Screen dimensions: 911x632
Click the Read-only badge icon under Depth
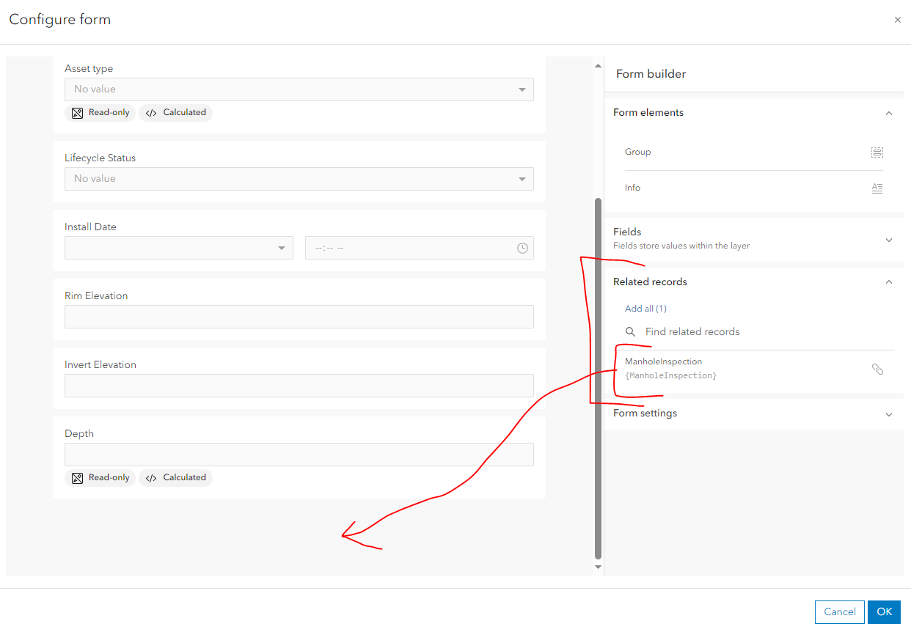pos(77,477)
